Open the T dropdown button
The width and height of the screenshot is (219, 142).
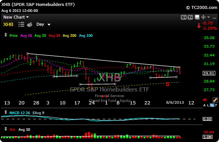point(190,17)
